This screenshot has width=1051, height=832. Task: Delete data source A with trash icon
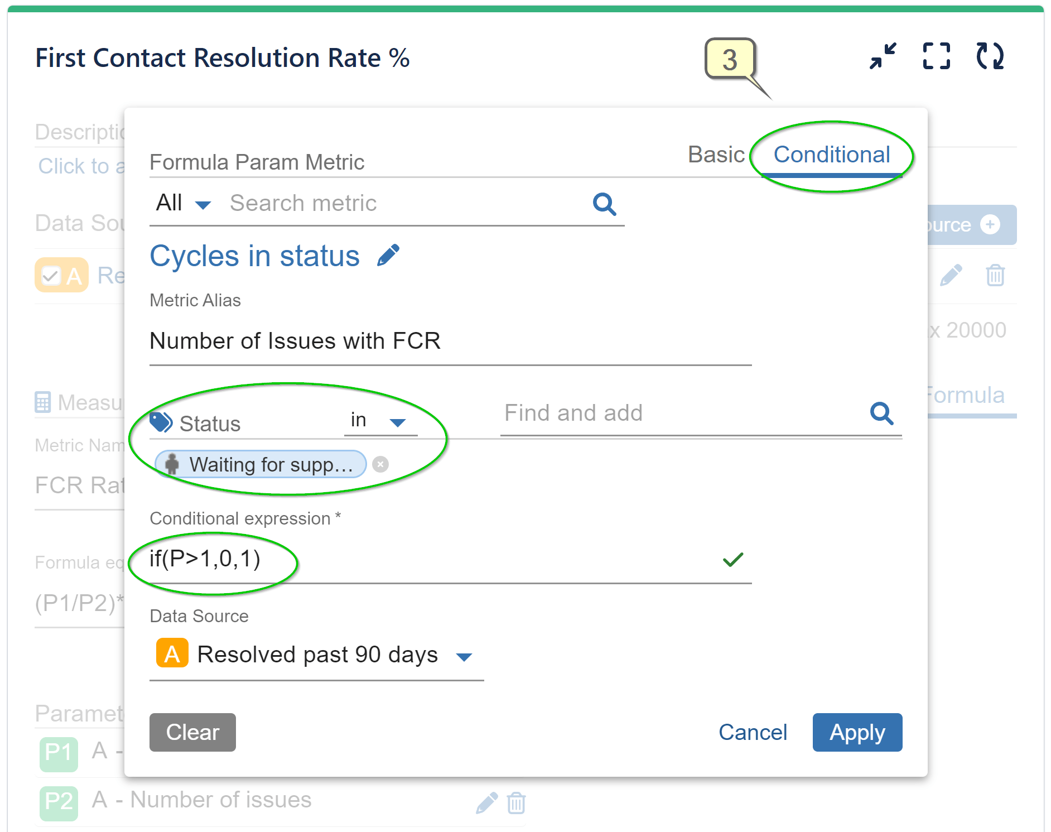(x=995, y=275)
